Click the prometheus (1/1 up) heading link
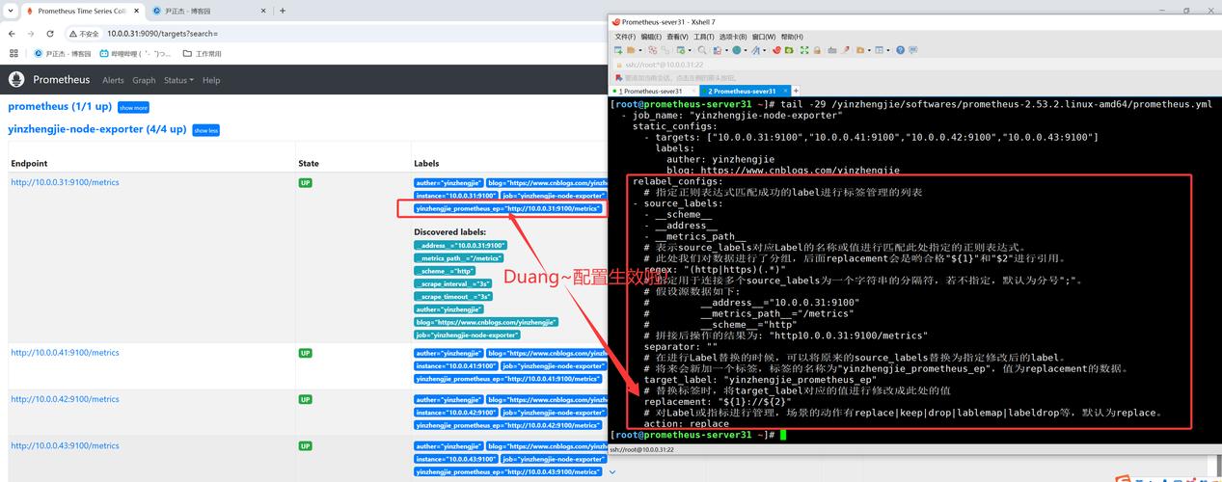The height and width of the screenshot is (482, 1222). 60,106
